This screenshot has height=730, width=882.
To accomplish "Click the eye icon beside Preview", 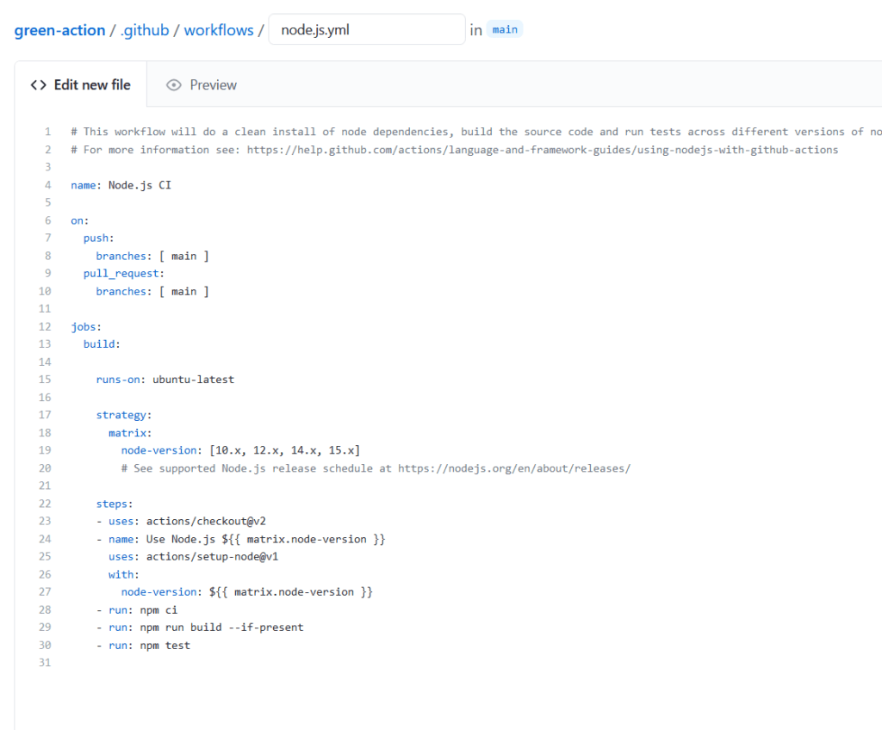I will coord(174,85).
